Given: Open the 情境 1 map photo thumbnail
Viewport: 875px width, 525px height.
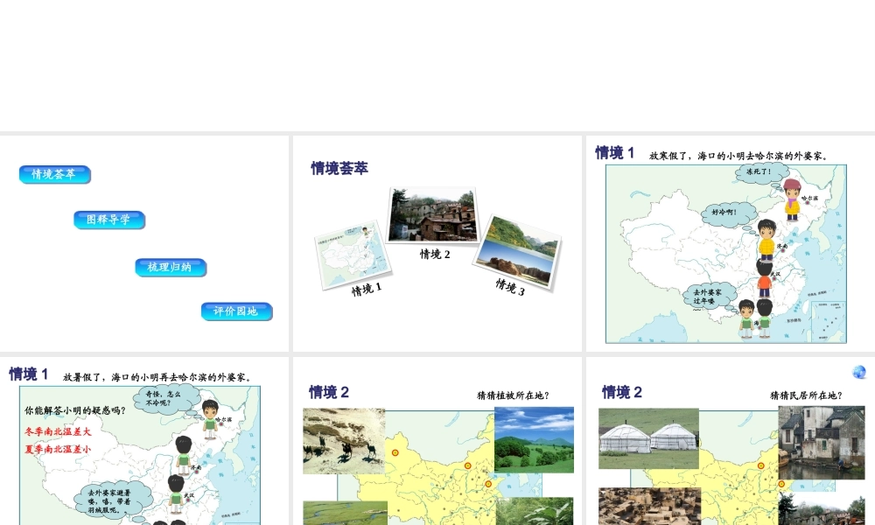Looking at the screenshot, I should (353, 255).
